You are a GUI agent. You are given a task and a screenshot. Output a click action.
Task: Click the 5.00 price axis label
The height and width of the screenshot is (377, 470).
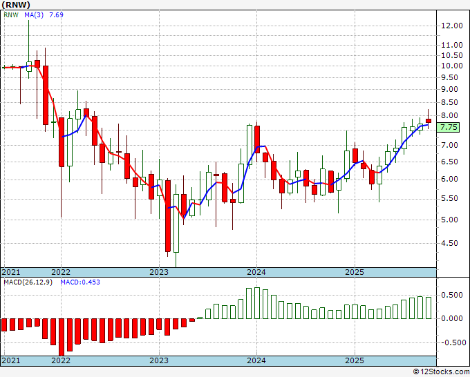pos(449,220)
